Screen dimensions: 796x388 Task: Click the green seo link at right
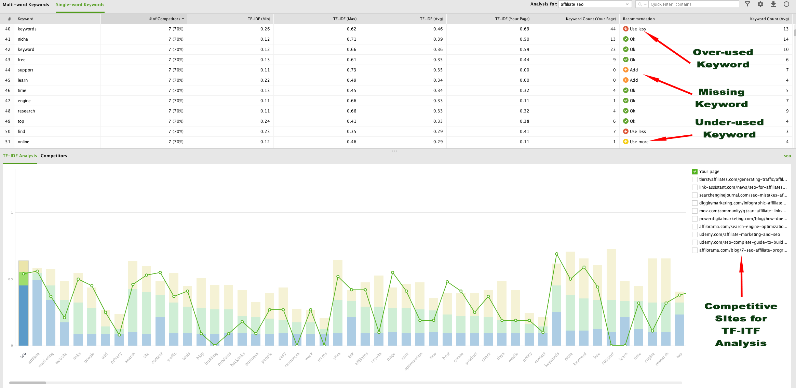(x=787, y=156)
